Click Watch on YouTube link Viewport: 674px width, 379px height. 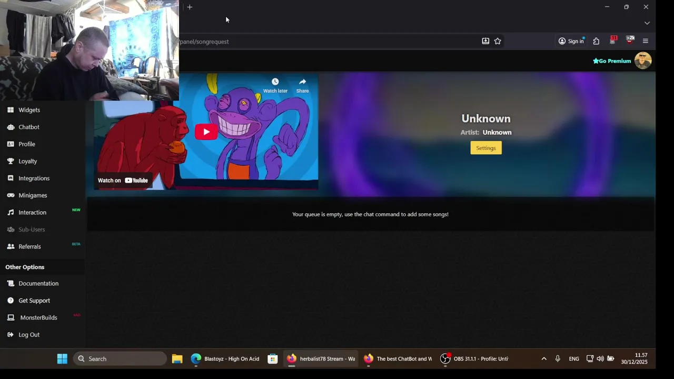(123, 181)
